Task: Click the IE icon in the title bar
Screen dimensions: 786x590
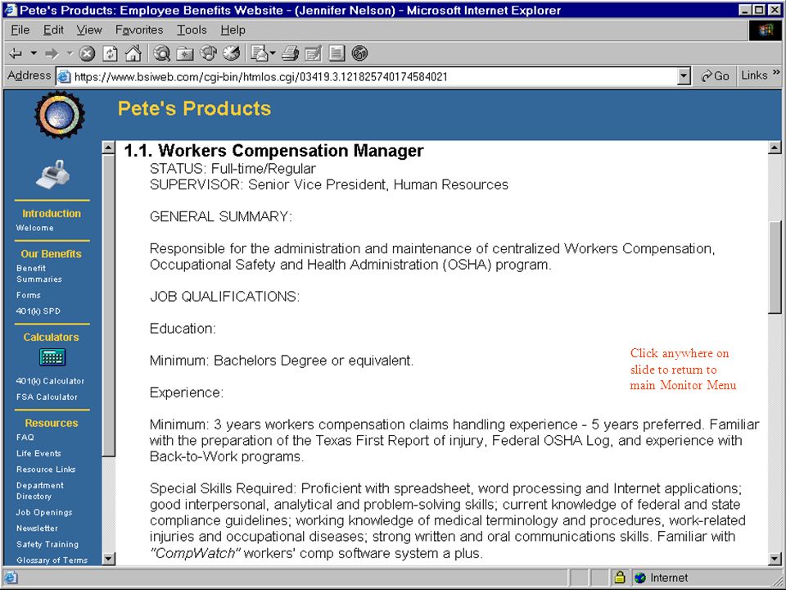Action: pyautogui.click(x=11, y=10)
